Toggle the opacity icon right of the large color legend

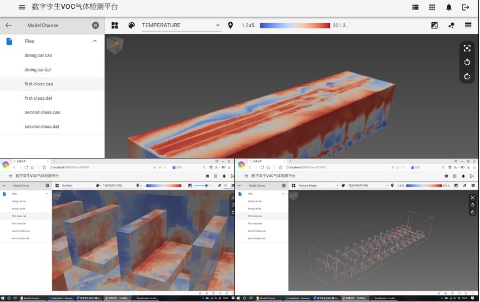pos(435,25)
